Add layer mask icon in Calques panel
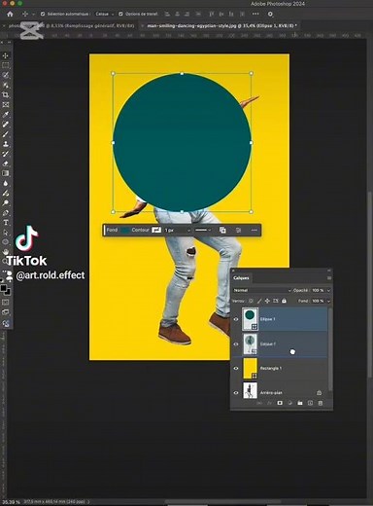The image size is (373, 506). [280, 403]
